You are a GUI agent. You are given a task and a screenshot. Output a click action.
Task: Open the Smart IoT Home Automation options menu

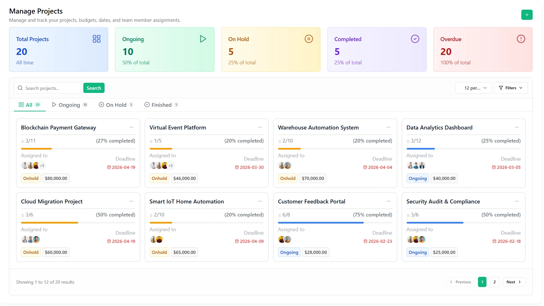tap(260, 201)
